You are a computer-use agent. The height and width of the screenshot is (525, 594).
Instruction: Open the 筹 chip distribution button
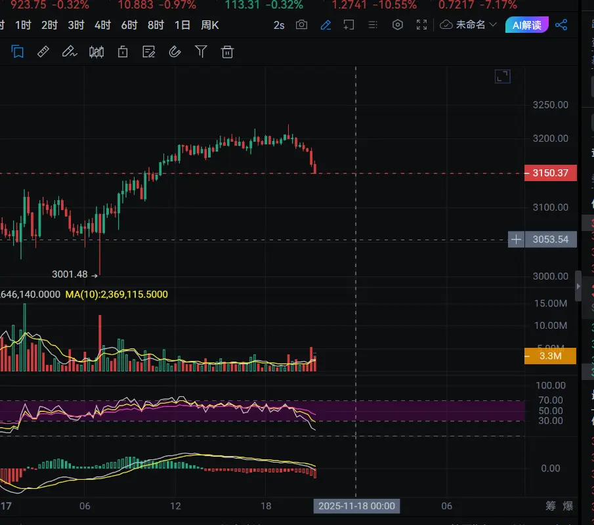tap(551, 506)
